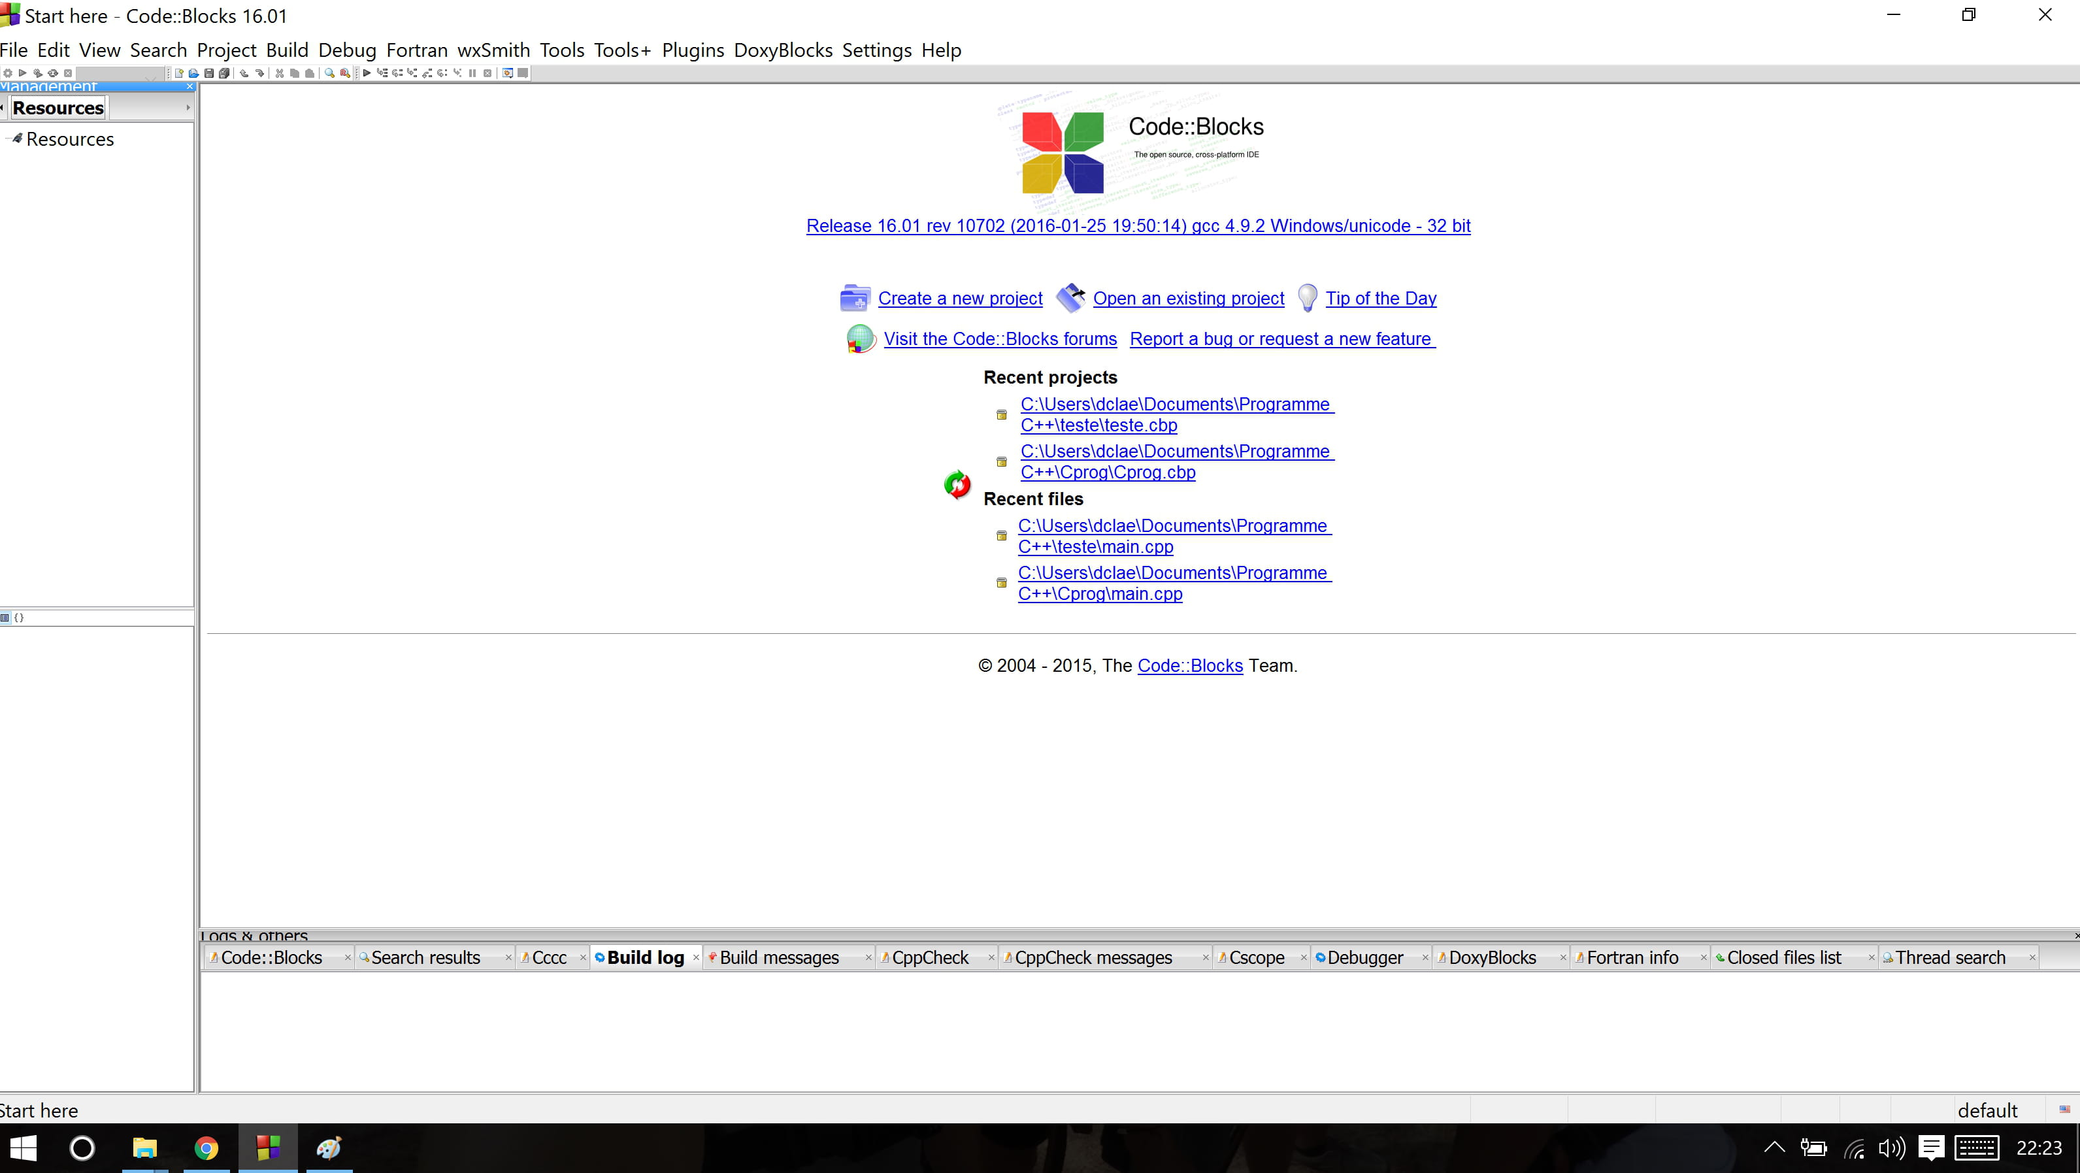Click Tip of the Day link
This screenshot has height=1173, width=2080.
[1381, 298]
